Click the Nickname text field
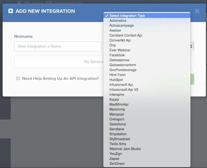 [x=58, y=46]
